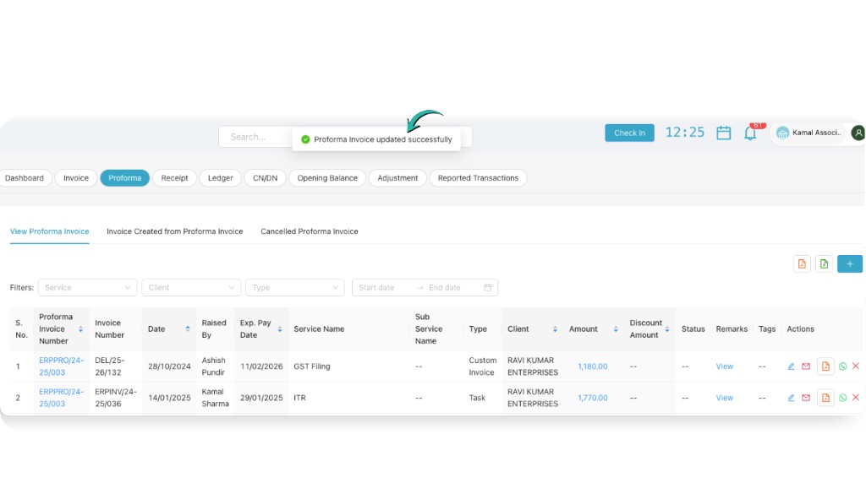The height and width of the screenshot is (494, 866).
Task: View remarks for the GST Filing row
Action: (725, 366)
